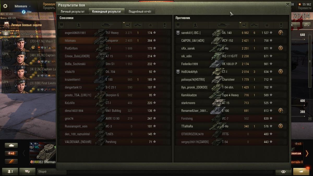
Task: Click the x2 experience bonus filter button
Action: point(11,153)
